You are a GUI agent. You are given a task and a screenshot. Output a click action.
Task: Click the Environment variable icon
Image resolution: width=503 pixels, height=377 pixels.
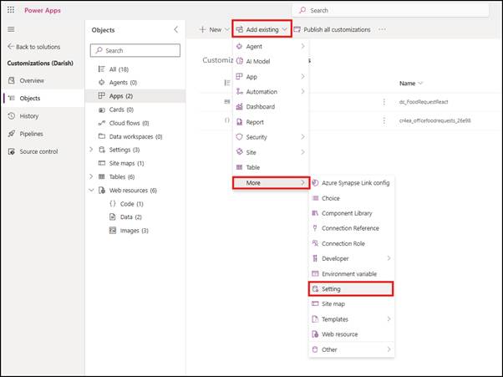pos(315,273)
